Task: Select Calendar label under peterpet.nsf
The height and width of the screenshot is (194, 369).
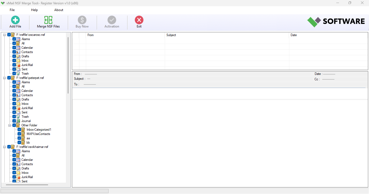Action: [27, 91]
